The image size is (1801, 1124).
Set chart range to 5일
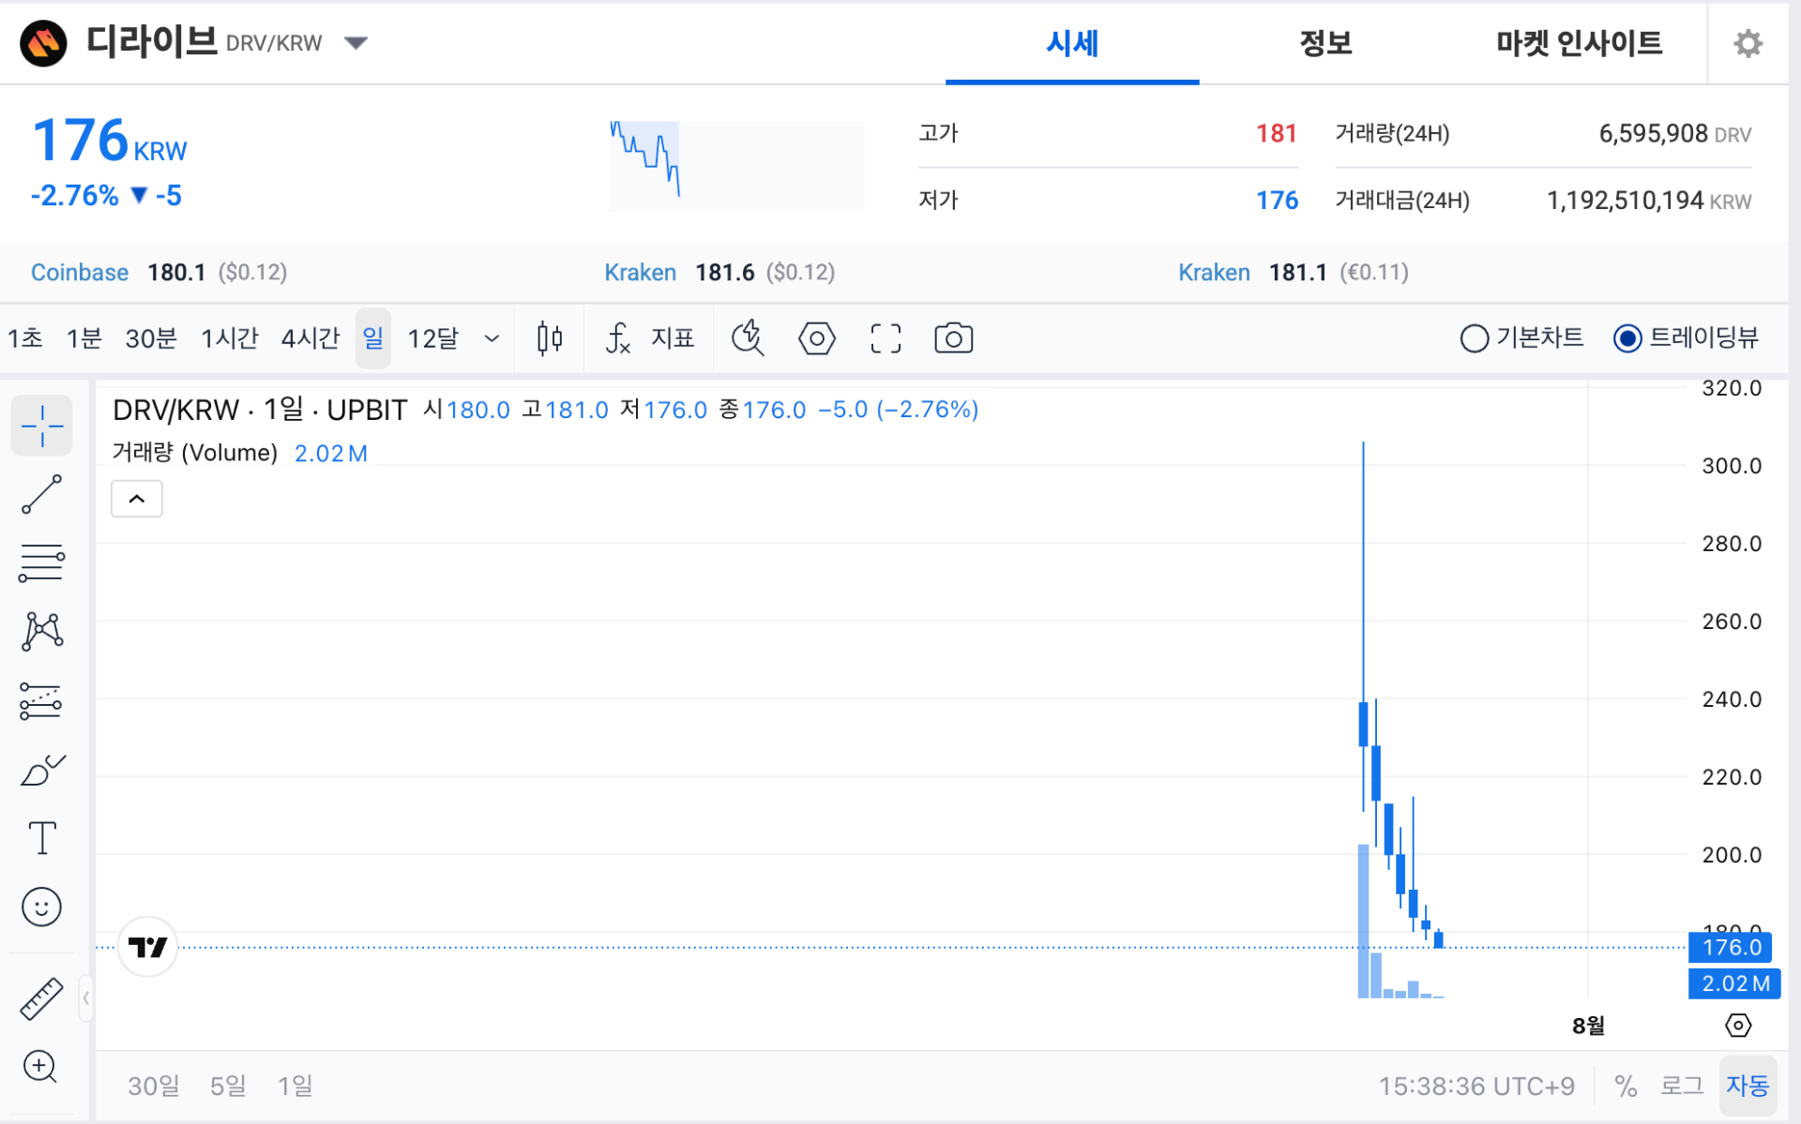click(228, 1086)
